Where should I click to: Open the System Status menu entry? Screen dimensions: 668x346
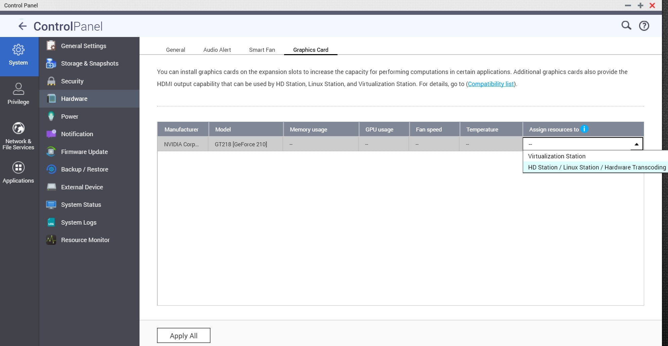point(89,204)
